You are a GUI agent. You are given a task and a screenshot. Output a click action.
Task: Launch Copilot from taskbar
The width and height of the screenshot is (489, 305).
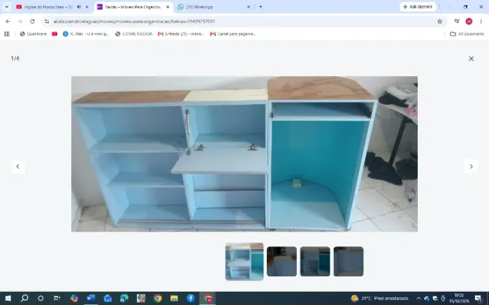tap(74, 298)
